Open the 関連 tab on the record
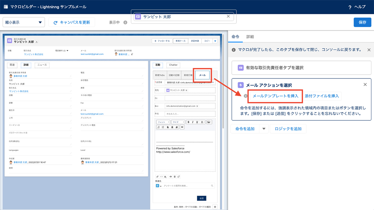374x210 pixels. 12,65
